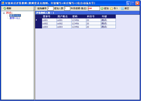Select the 测试1 root tree item
Viewport: 141px width, 101px height.
point(9,13)
